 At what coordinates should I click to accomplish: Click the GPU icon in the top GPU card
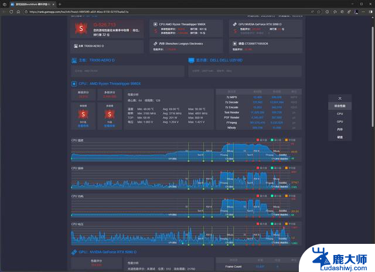click(x=234, y=24)
